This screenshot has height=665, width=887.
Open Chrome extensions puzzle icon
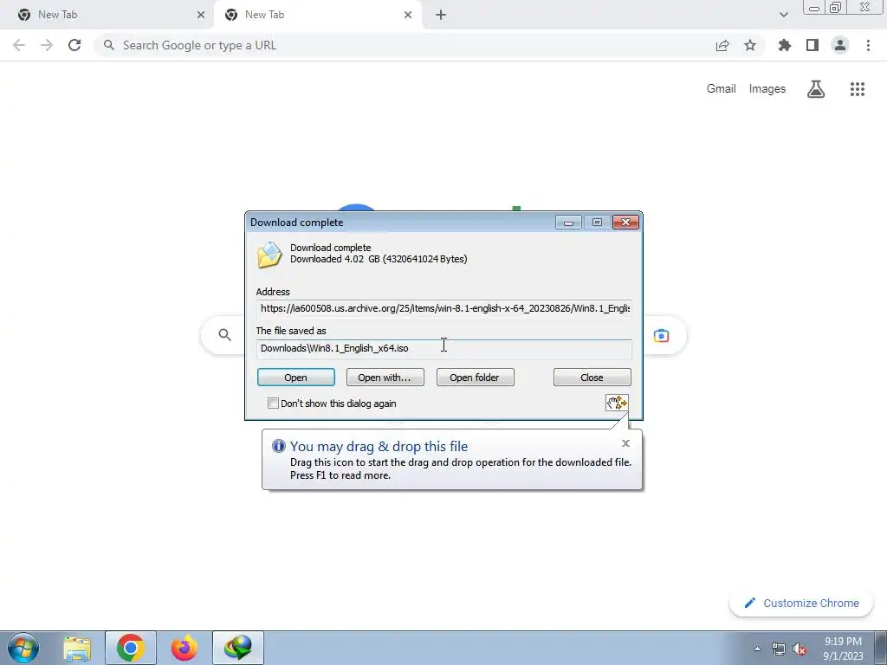[785, 45]
